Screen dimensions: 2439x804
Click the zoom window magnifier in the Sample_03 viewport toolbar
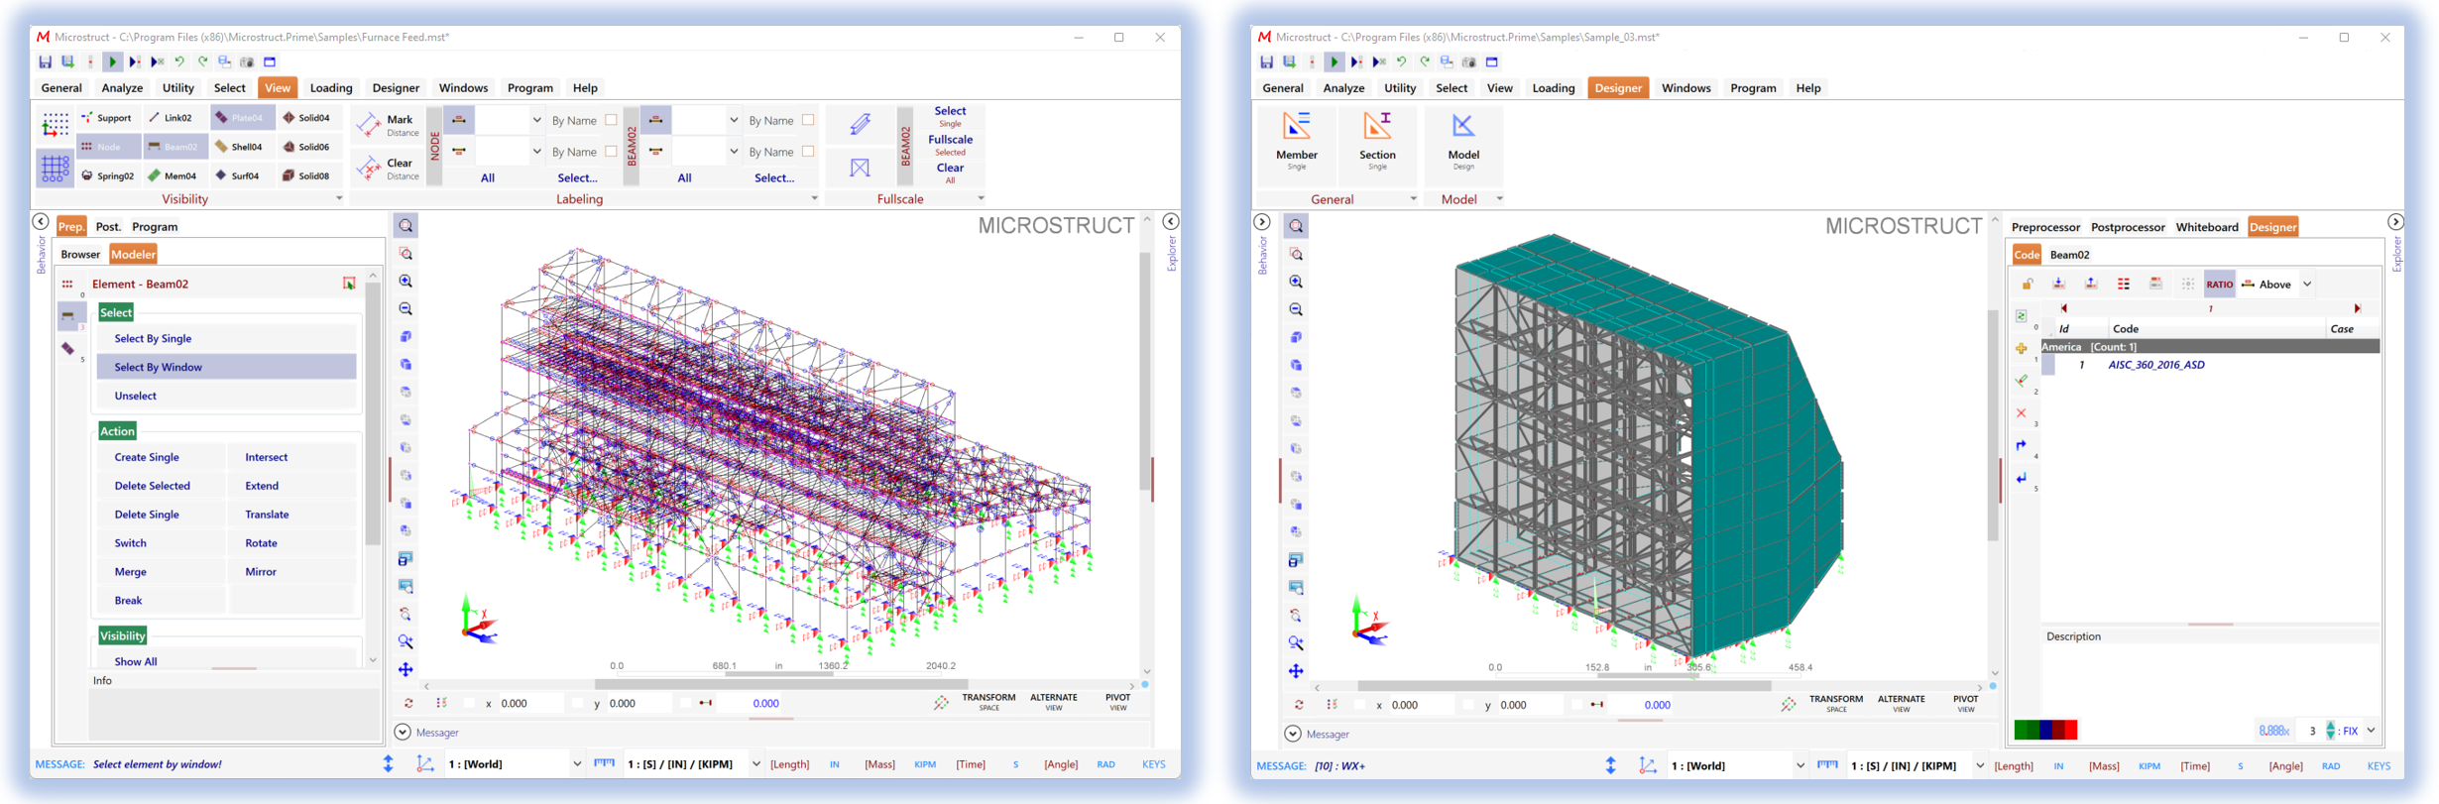coord(1296,255)
